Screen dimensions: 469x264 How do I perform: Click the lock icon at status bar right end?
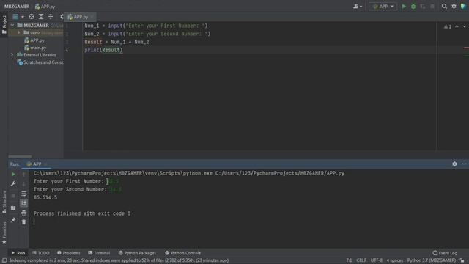click(462, 260)
